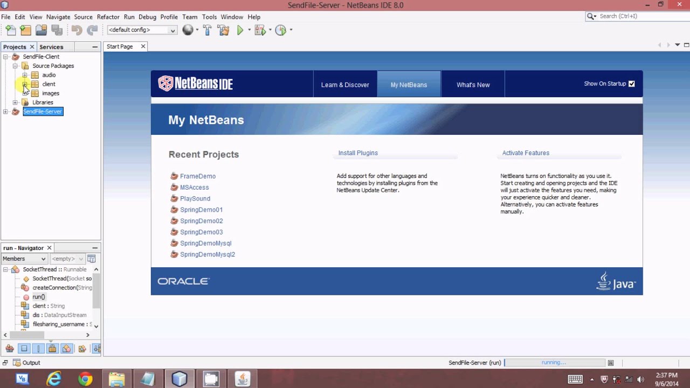The width and height of the screenshot is (690, 388).
Task: Open the Run project dropdown arrow
Action: click(x=249, y=30)
